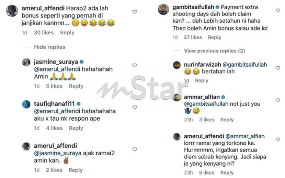Screen dimensions: 285x178
Task: Like taufiqhanafi11's reply heart icon
Action: [135, 107]
